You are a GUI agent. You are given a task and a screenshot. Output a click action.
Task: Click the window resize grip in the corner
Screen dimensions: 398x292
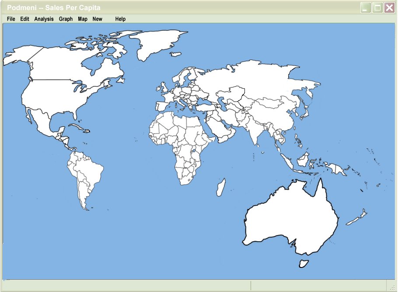click(392, 287)
